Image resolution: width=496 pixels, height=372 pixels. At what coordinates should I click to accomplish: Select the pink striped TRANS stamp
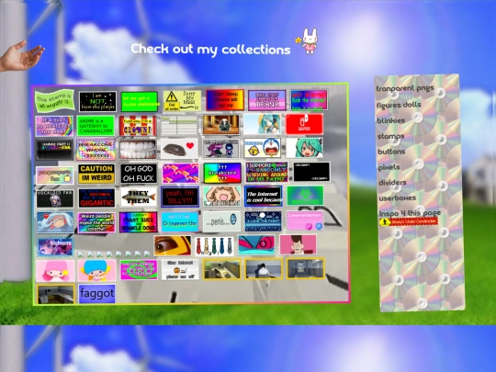(x=267, y=100)
